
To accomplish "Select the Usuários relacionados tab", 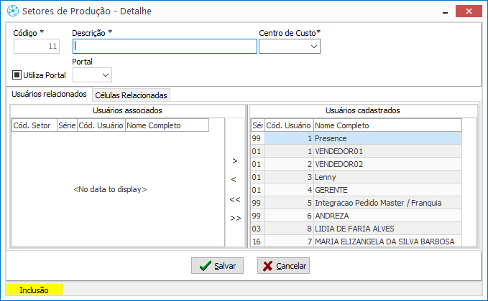I will point(49,94).
